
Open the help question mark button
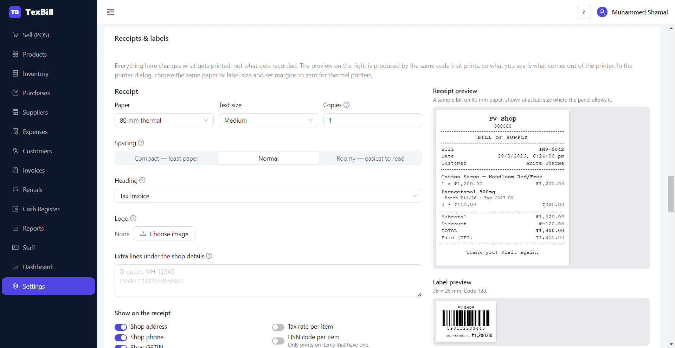(584, 12)
